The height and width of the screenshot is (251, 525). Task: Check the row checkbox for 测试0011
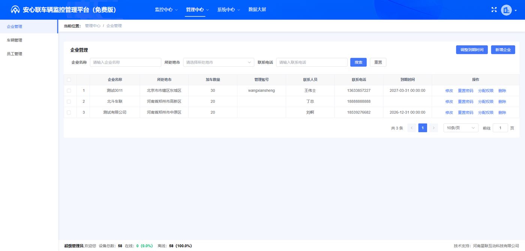tap(69, 91)
